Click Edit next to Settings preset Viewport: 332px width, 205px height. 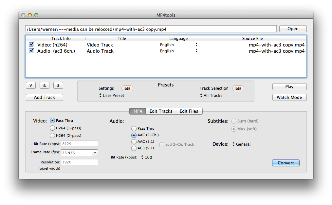[127, 88]
